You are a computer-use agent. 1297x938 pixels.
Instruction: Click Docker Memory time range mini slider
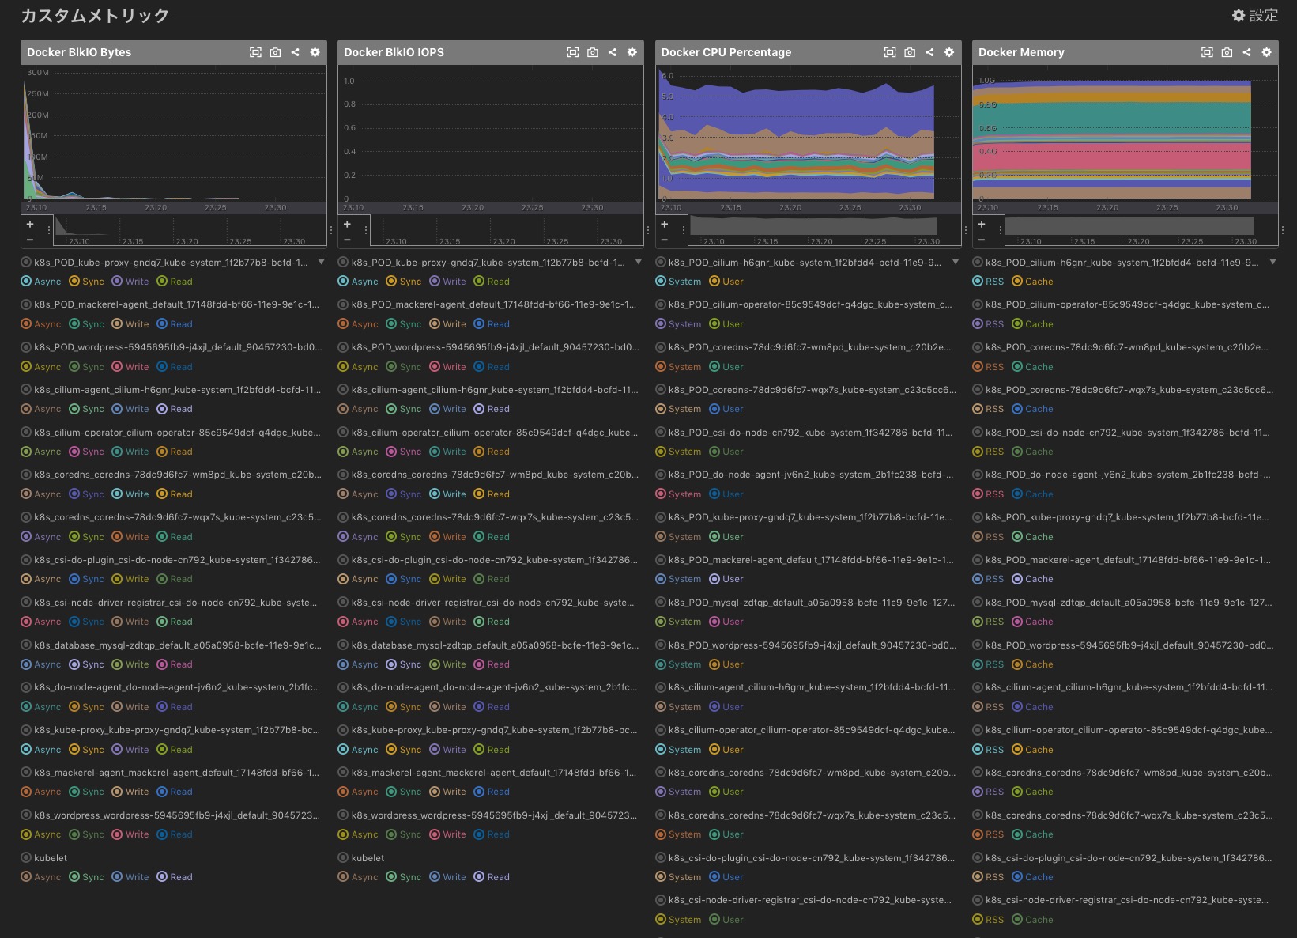1129,229
